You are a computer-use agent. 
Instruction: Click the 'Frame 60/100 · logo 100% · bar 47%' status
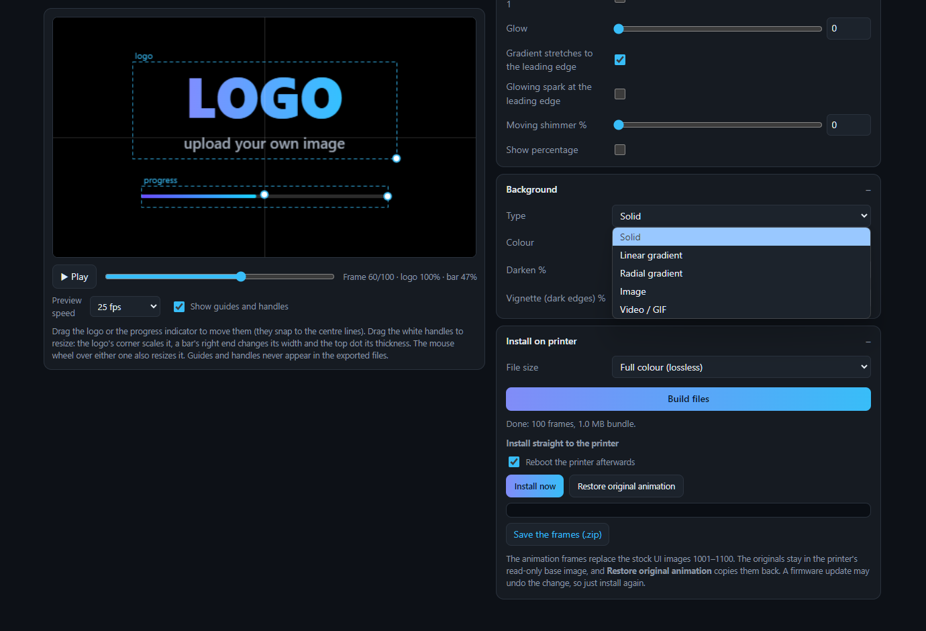(410, 277)
